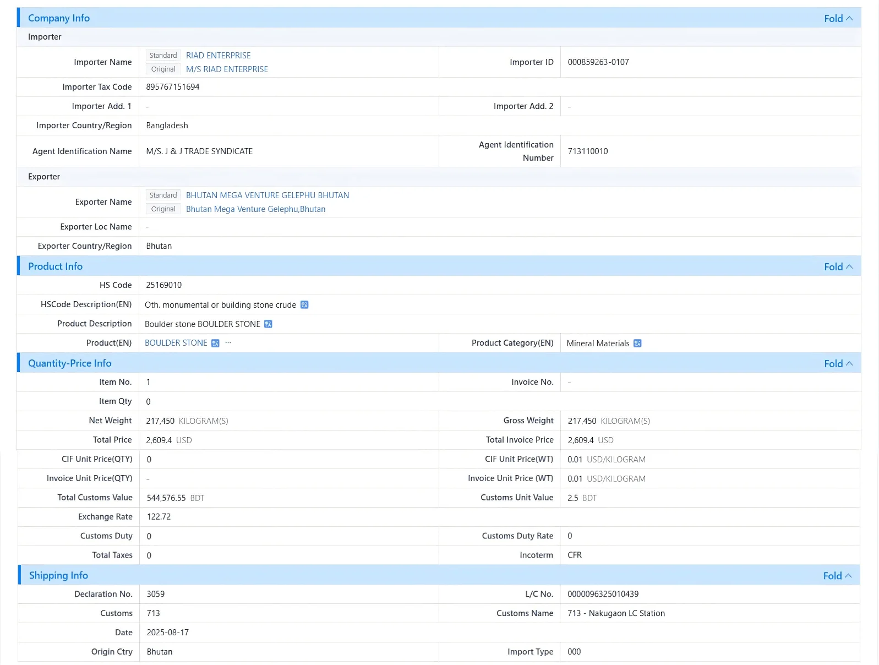Image resolution: width=879 pixels, height=665 pixels.
Task: Click the Bangladesh importer country value
Action: [167, 126]
